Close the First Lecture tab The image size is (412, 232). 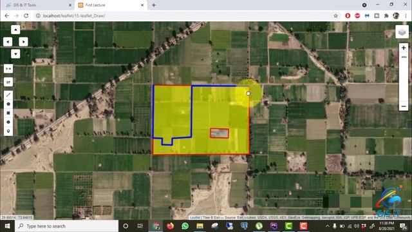pyautogui.click(x=142, y=5)
